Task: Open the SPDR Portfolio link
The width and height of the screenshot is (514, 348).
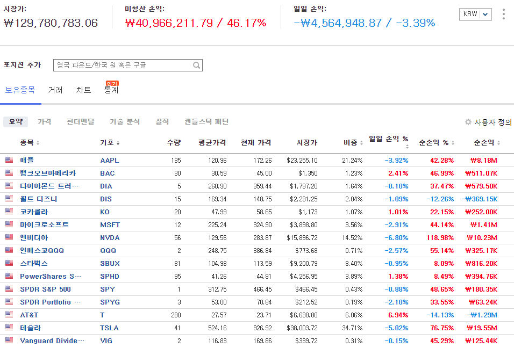Action: pos(50,302)
